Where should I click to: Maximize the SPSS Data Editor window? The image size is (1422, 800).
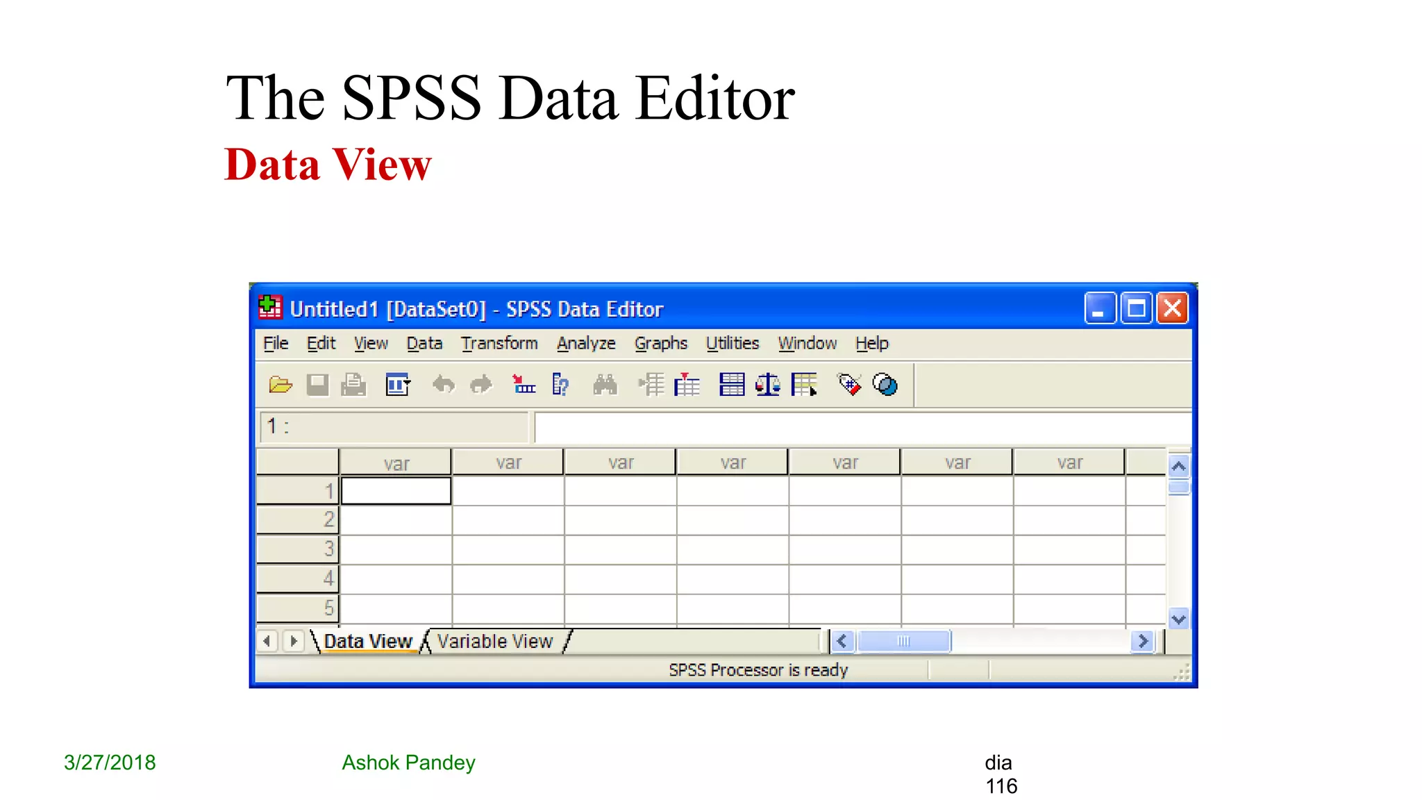coord(1137,308)
